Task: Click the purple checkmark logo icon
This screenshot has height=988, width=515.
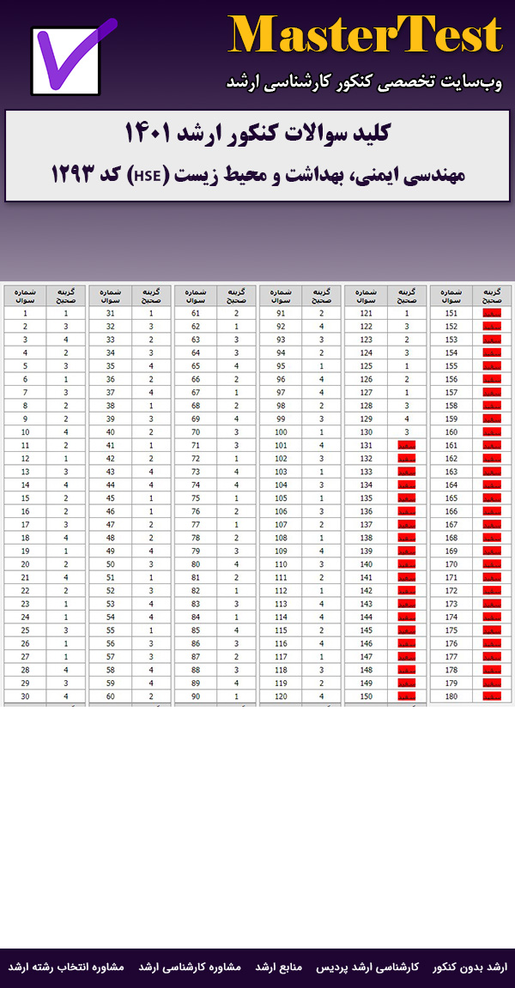Action: point(70,58)
